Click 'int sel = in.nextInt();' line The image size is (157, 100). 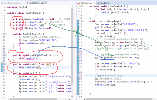[x=111, y=33]
